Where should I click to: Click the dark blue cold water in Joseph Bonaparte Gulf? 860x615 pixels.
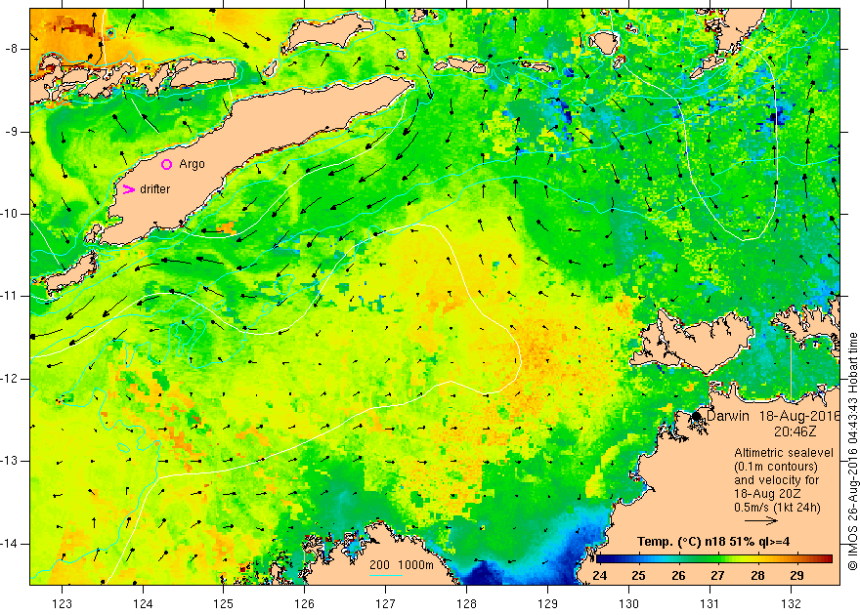483,572
